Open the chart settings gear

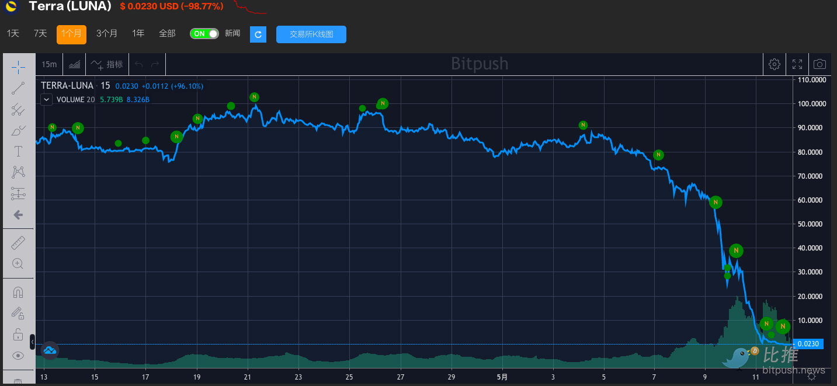point(774,64)
